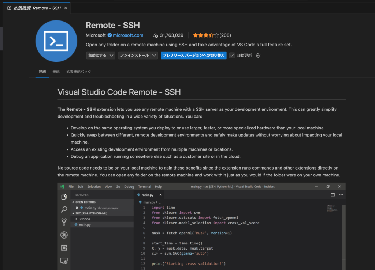Expand the dropdown arrow next to 無効にする
This screenshot has width=375, height=270.
pos(112,56)
